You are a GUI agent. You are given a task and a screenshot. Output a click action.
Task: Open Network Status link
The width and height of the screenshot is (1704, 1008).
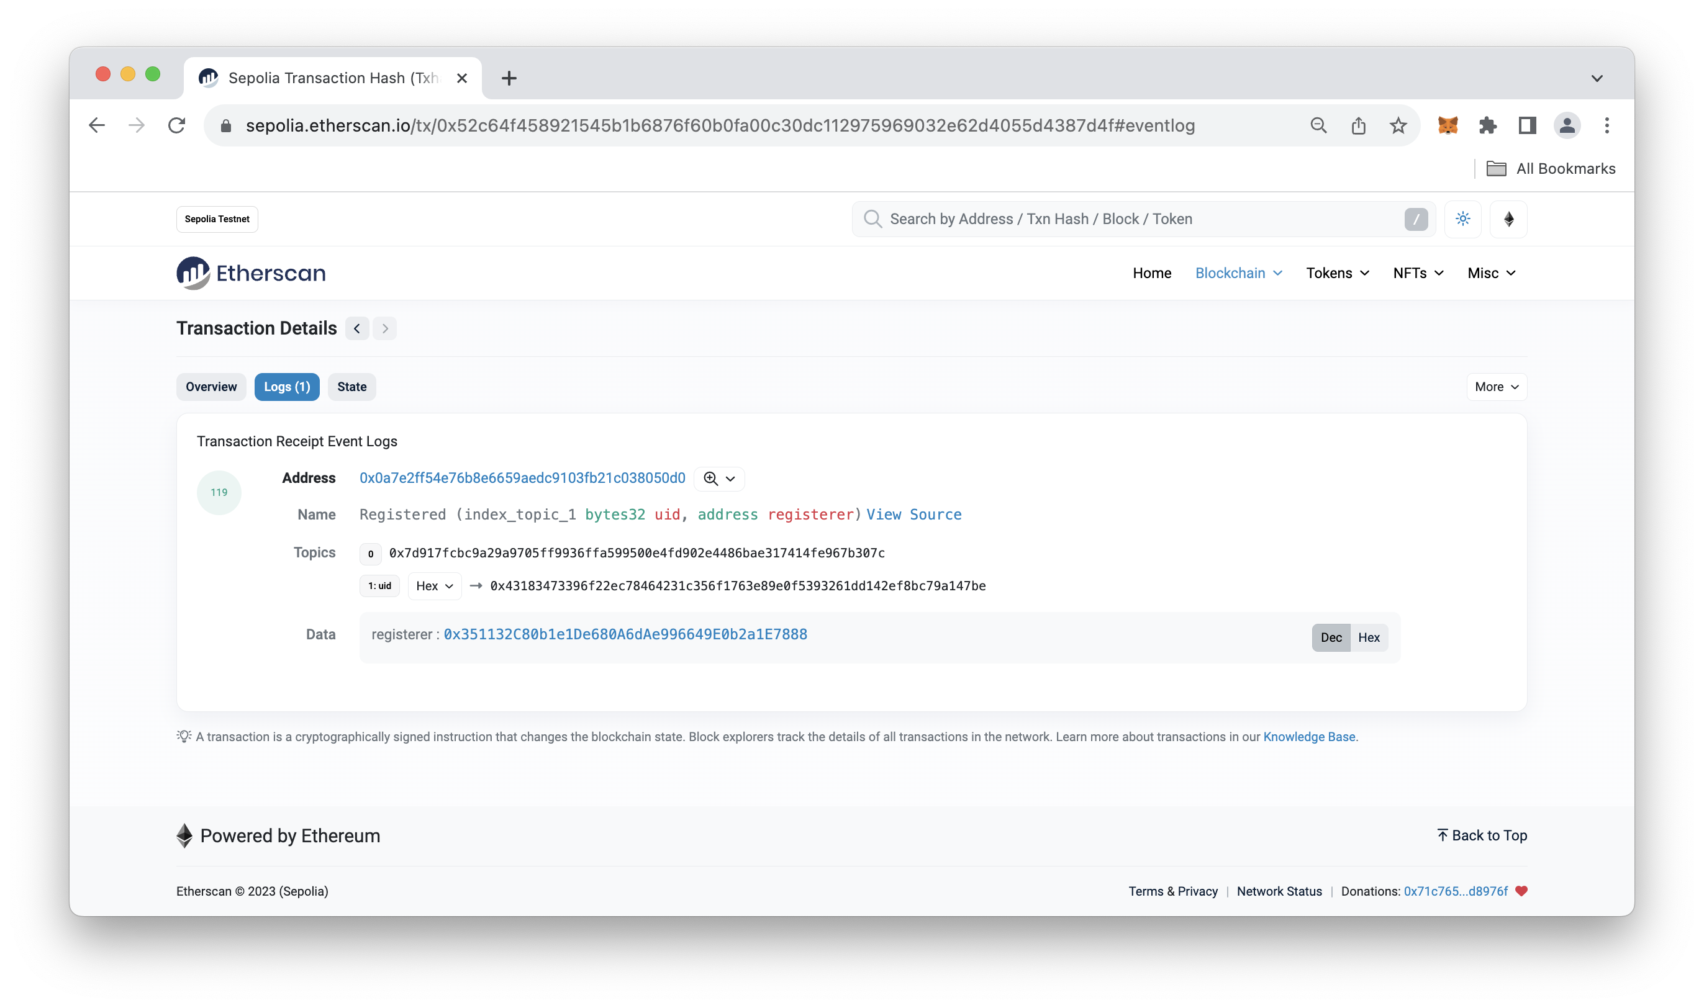[1279, 891]
